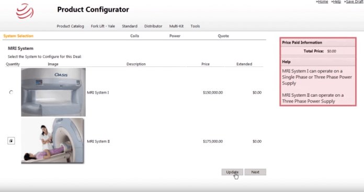Image resolution: width=364 pixels, height=192 pixels.
Task: Follow the Home link at top
Action: click(323, 2)
